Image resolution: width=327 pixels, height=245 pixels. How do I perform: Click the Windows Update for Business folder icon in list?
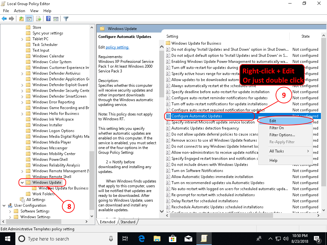click(168, 43)
